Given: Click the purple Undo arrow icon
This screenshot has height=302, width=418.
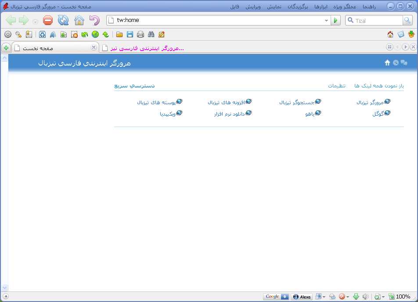Looking at the screenshot, I should click(94, 20).
